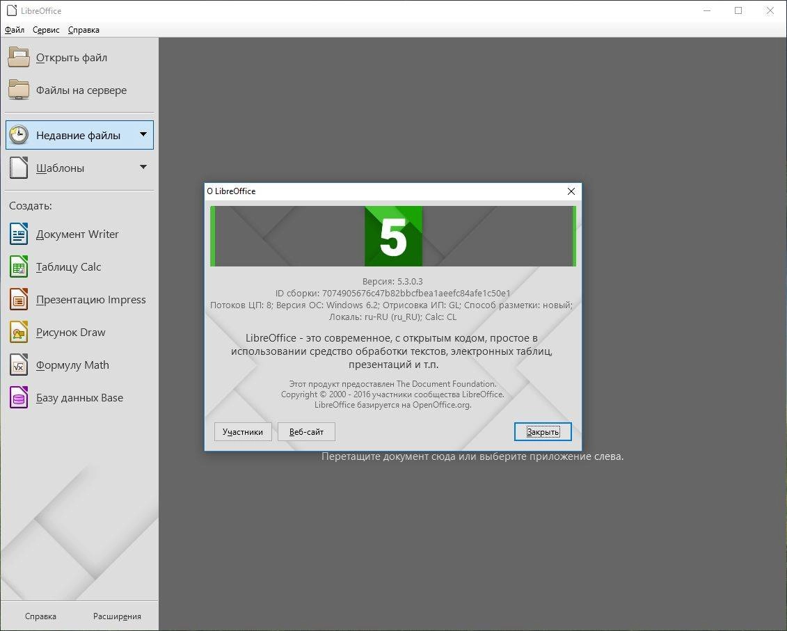Screen dimensions: 787x631
Task: Close the LibreOffice main window
Action: click(x=770, y=10)
